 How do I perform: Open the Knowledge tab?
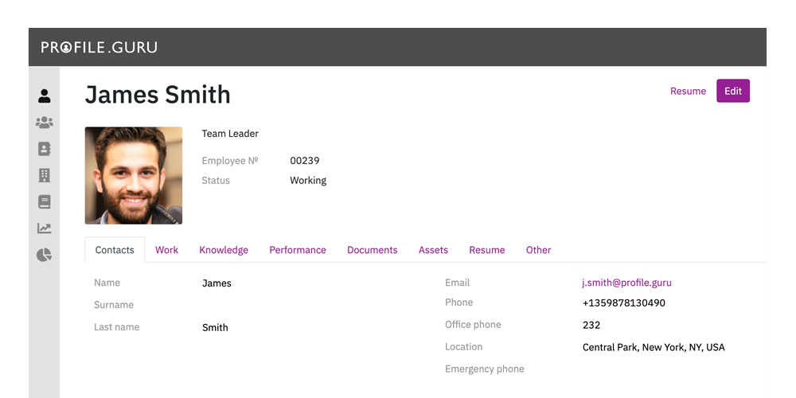tap(224, 250)
